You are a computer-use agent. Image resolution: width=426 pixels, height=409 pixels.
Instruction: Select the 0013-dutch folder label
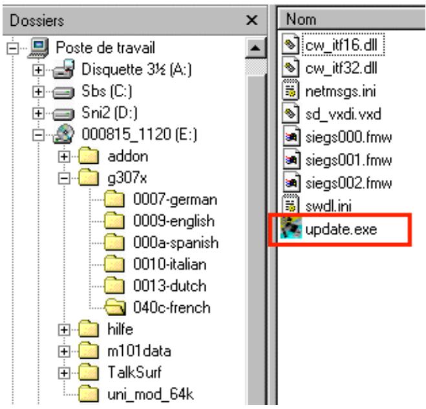coord(170,286)
